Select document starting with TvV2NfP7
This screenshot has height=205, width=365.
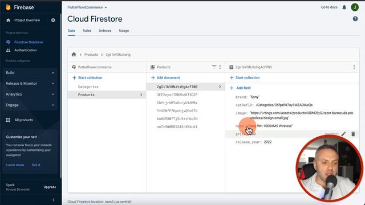pos(177,111)
